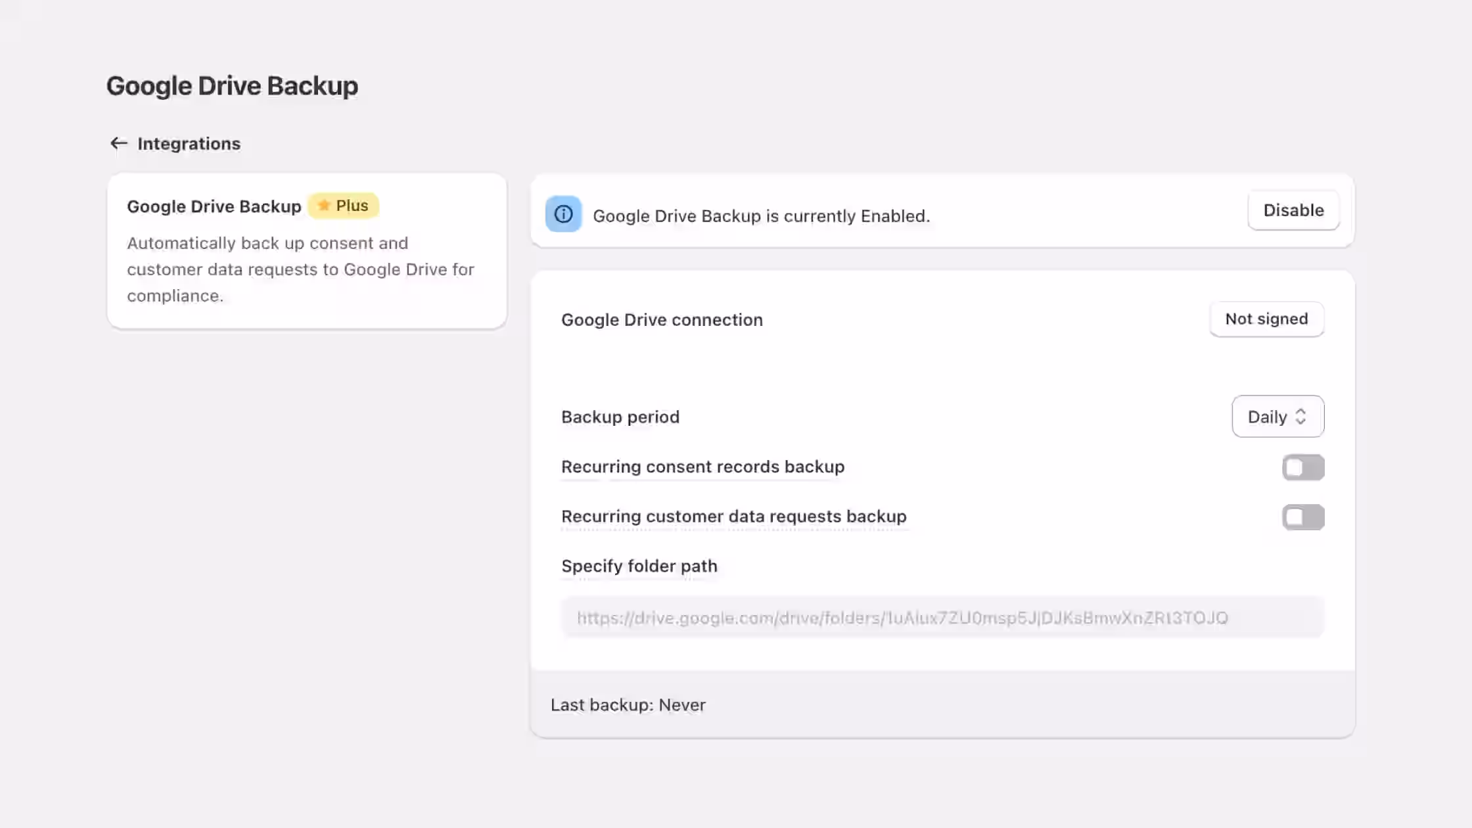Toggle Recurring customer data requests backup
Viewport: 1472px width, 828px height.
click(1302, 517)
